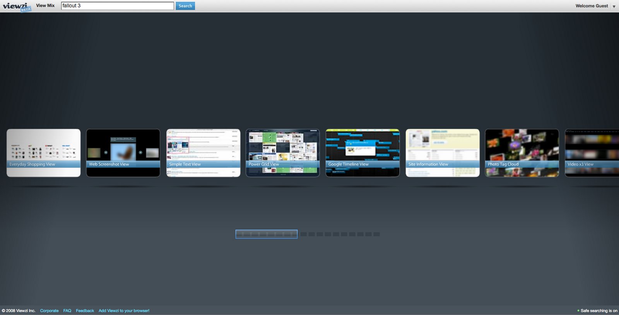
Task: Click Add Viewzi to your browser link
Action: point(124,311)
